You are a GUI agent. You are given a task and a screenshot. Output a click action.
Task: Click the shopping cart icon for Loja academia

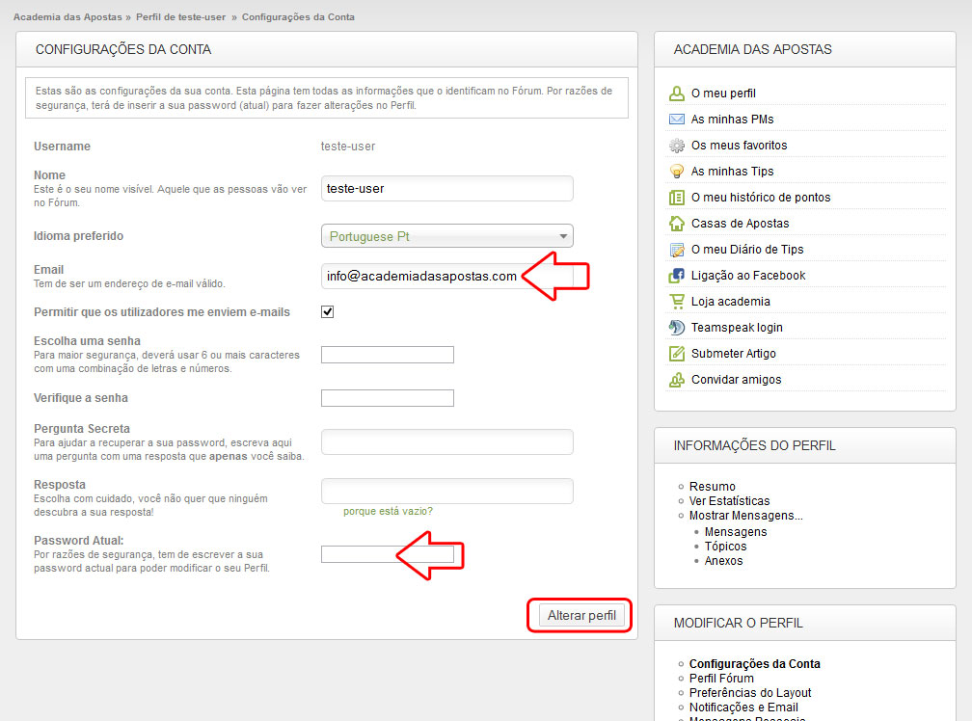(x=676, y=302)
